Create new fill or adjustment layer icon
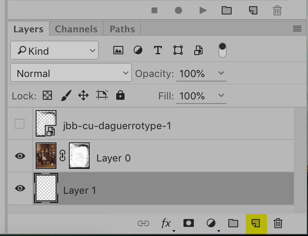308x236 pixels. point(211,223)
